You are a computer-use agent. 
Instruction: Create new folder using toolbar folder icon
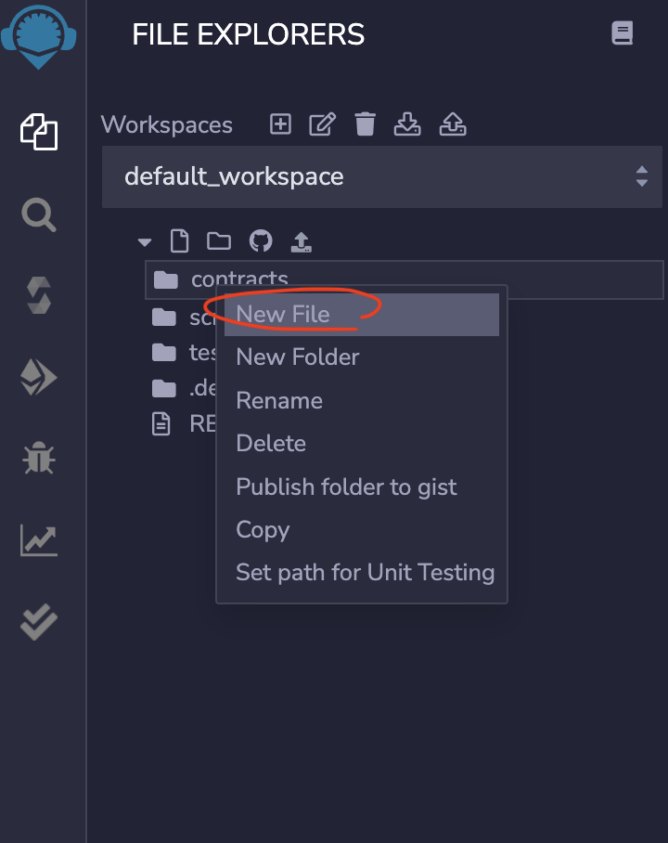[219, 241]
